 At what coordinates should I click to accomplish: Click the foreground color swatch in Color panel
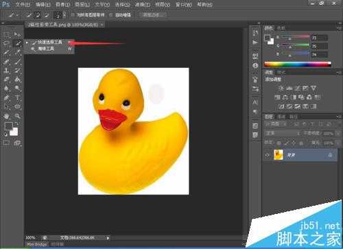coord(267,38)
